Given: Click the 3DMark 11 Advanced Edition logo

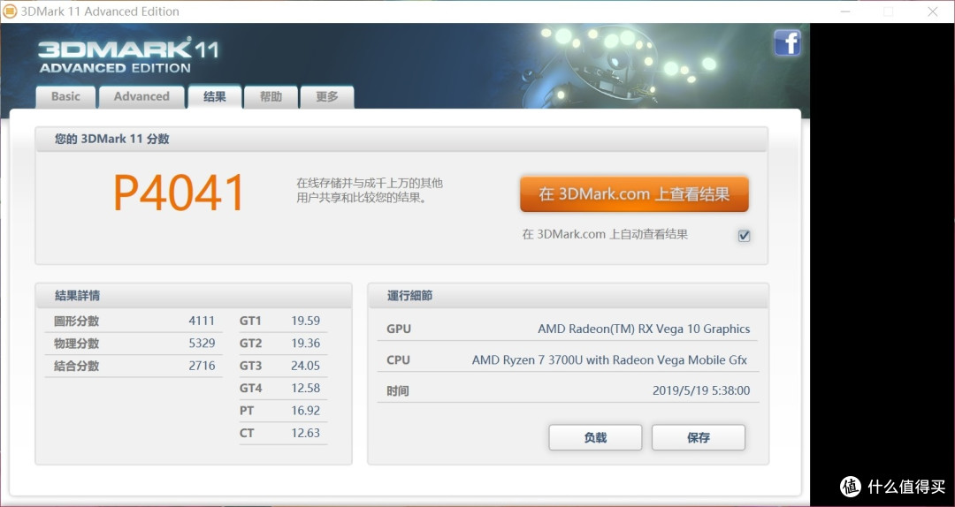Looking at the screenshot, I should pos(126,56).
